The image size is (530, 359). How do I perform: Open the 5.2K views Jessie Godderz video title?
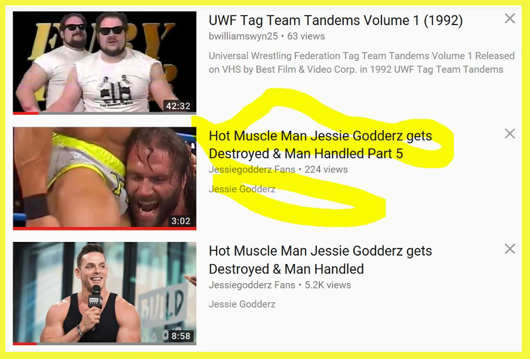point(321,260)
